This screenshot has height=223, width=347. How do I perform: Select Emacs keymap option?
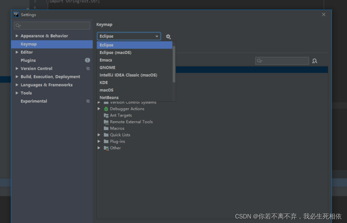[x=135, y=60]
